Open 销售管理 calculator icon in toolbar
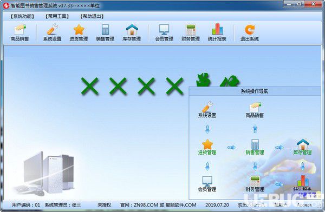325x212 pixels. (x=105, y=32)
